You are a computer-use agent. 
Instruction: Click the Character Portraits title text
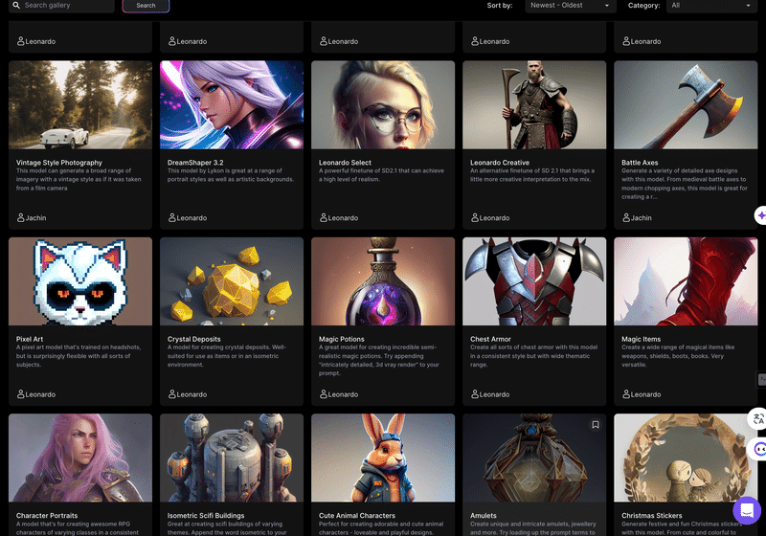click(x=47, y=516)
